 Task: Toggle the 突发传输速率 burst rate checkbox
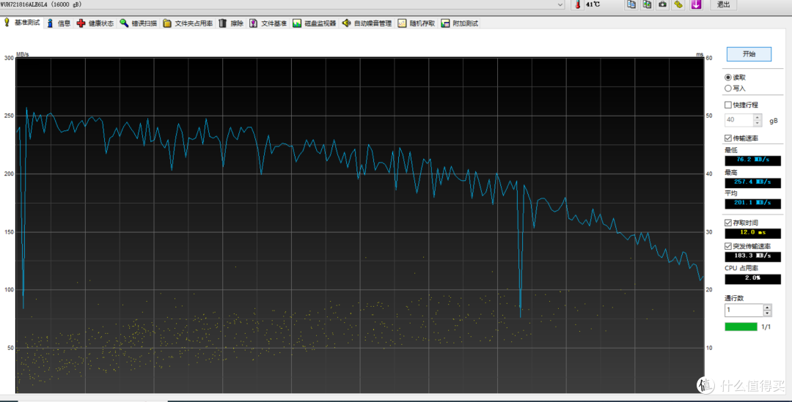728,246
